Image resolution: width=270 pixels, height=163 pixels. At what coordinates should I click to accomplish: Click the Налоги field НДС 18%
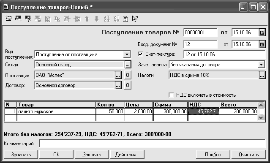pyautogui.click(x=213, y=75)
